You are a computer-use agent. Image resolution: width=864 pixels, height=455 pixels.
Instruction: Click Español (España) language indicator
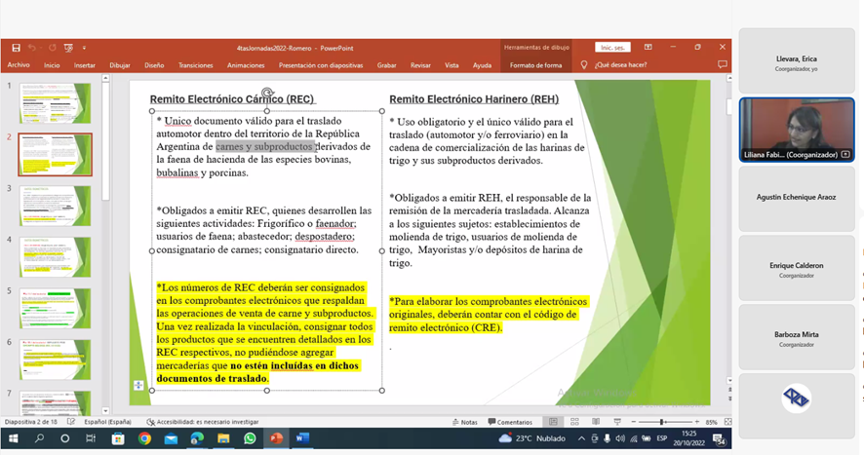coord(107,422)
